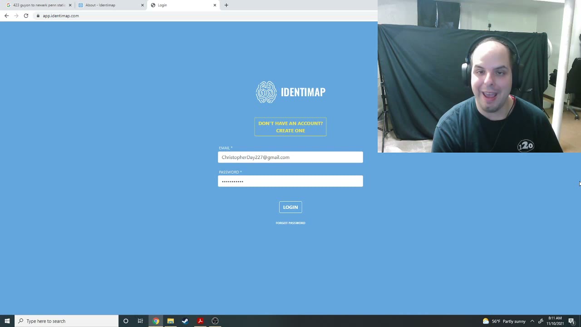The height and width of the screenshot is (327, 581).
Task: Click the Windows taskbar search box
Action: [x=67, y=321]
